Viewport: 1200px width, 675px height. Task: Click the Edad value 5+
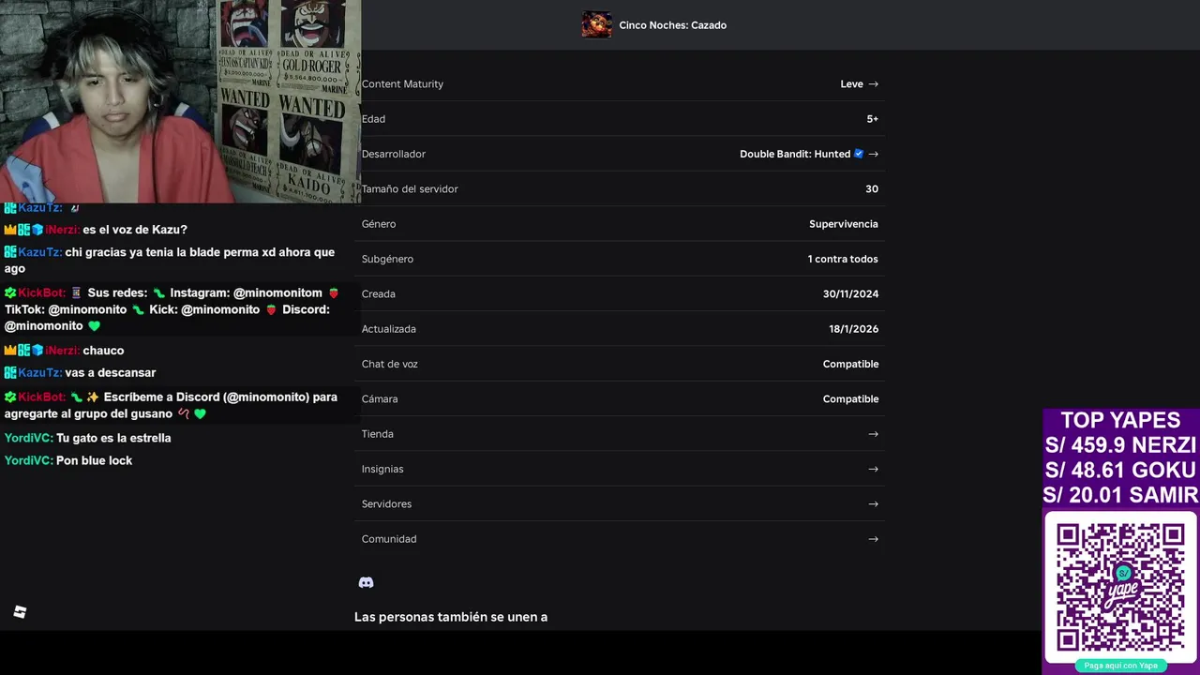[872, 119]
